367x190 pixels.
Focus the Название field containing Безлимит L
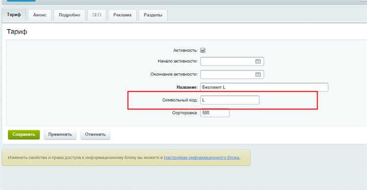pyautogui.click(x=264, y=87)
